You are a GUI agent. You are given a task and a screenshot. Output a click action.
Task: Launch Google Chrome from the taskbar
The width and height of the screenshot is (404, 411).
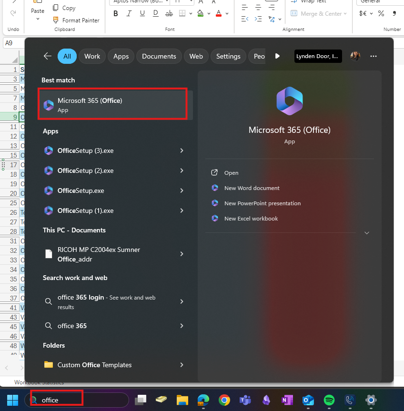224,400
